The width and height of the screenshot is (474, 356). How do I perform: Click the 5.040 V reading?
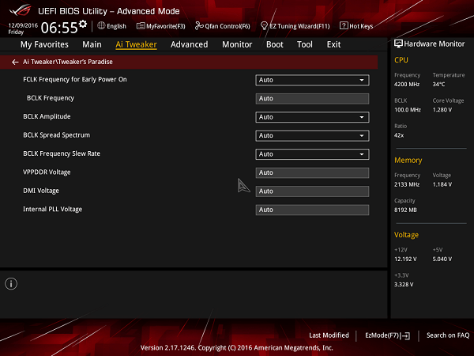[442, 259]
